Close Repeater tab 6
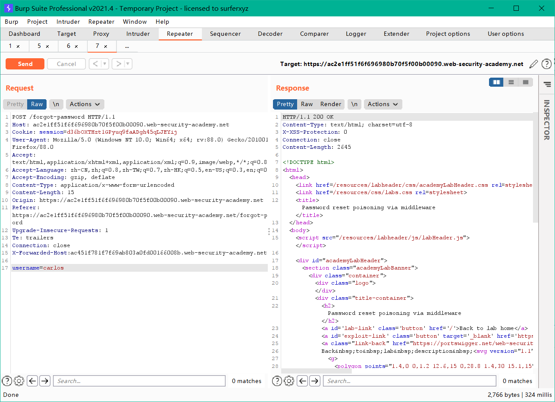 point(76,46)
